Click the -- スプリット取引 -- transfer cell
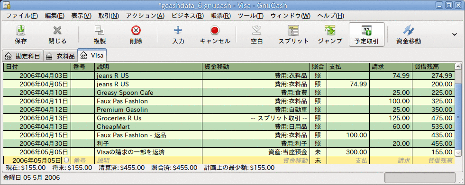 pyautogui.click(x=255, y=118)
